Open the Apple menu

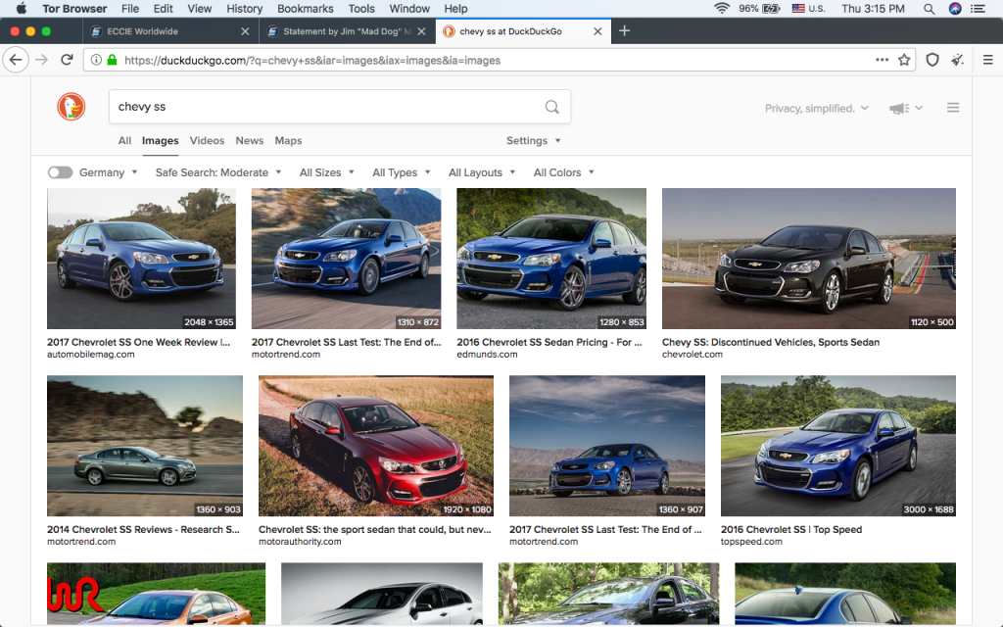[x=21, y=8]
